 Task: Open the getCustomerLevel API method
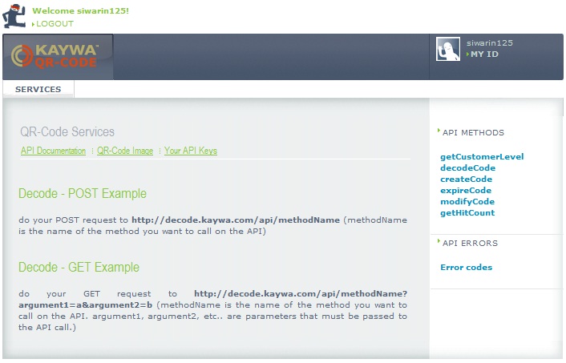[x=482, y=156]
